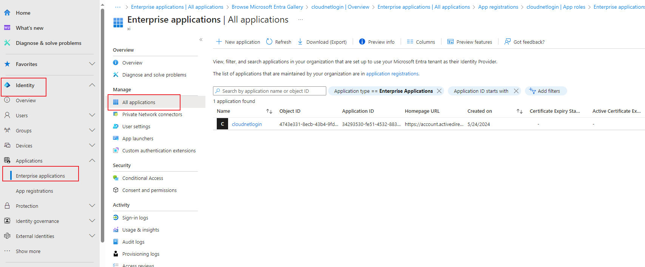This screenshot has height=267, width=645.
Task: Click the App launchers icon
Action: [x=116, y=138]
